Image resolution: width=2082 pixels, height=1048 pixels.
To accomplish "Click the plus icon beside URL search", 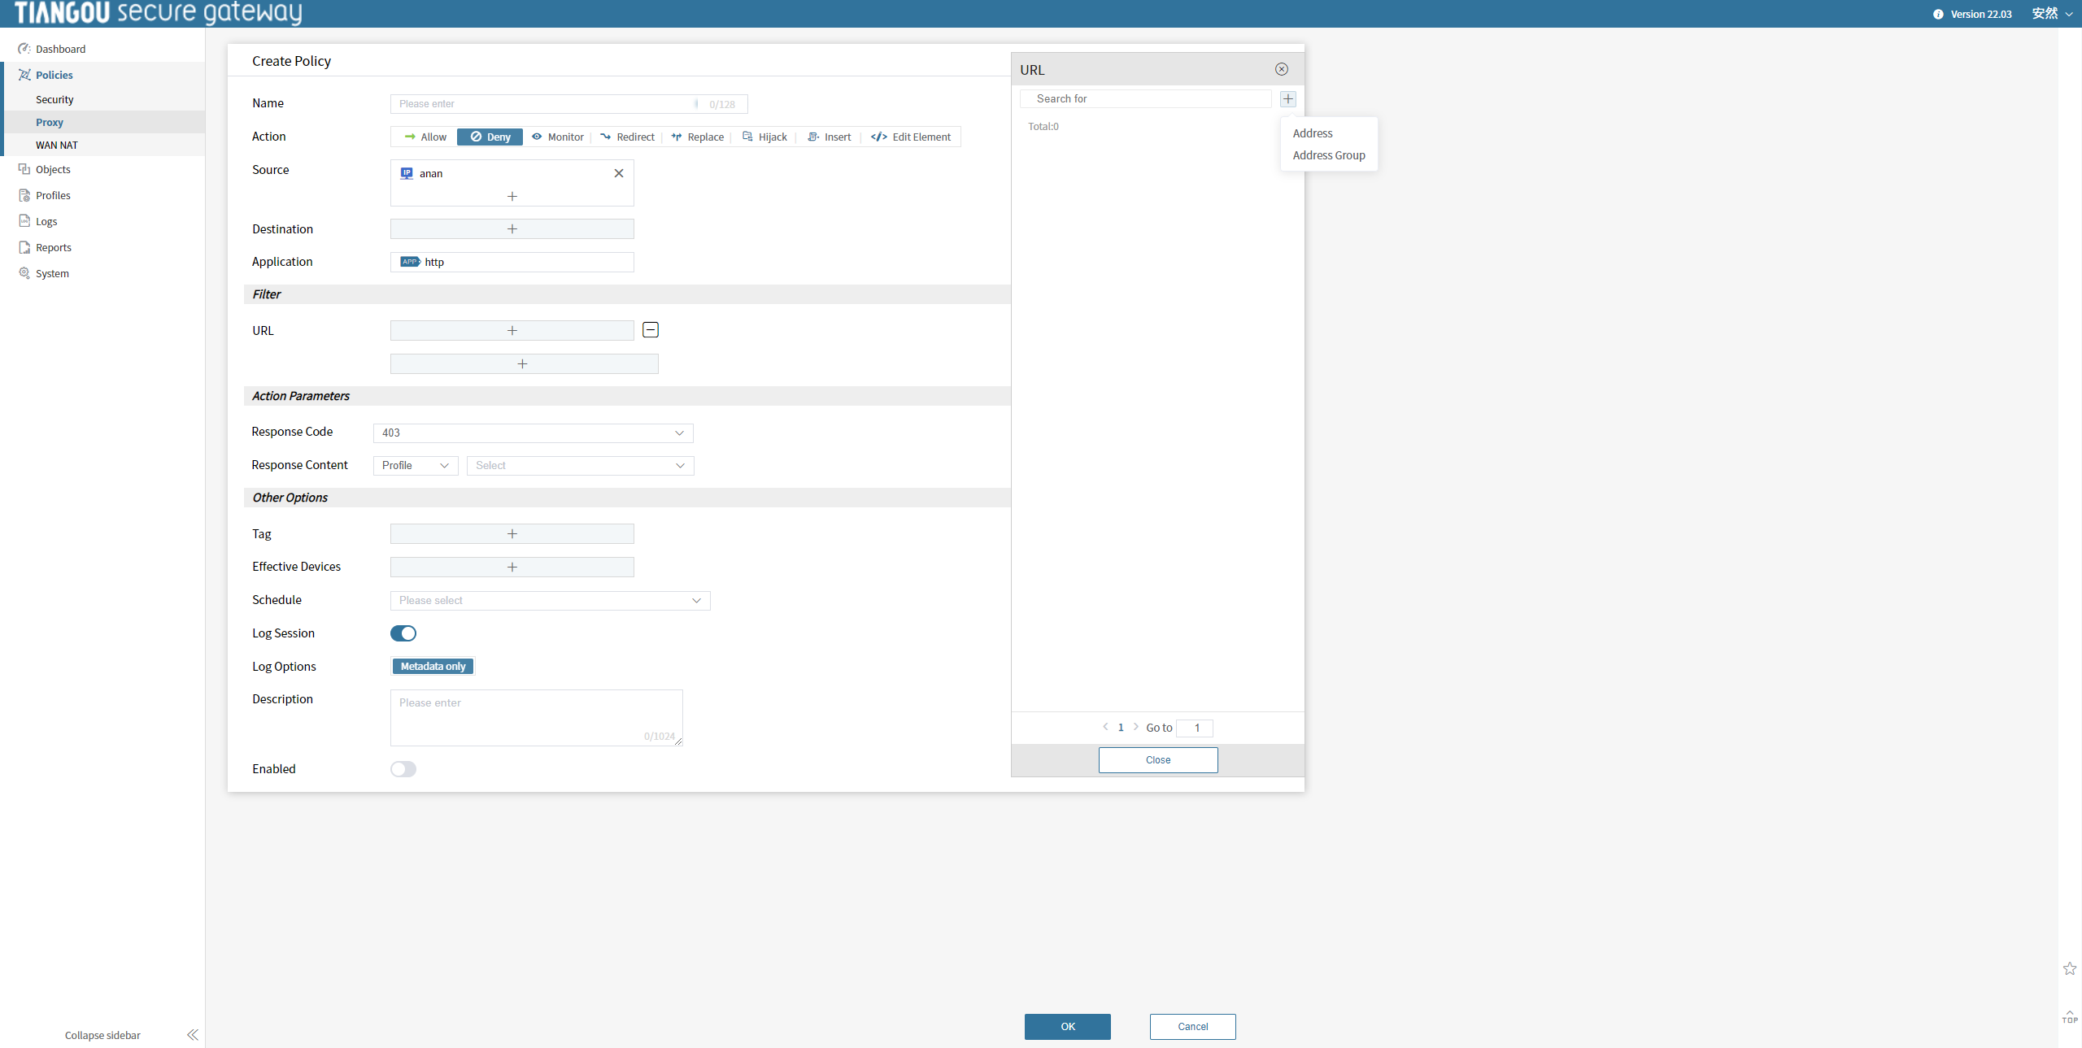I will (1287, 98).
